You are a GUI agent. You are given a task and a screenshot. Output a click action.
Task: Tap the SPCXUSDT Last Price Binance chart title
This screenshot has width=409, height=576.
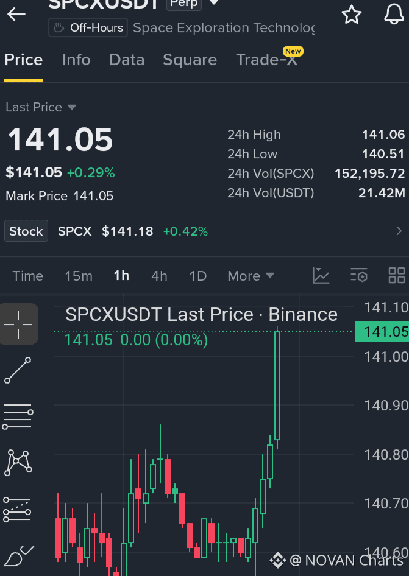[201, 315]
